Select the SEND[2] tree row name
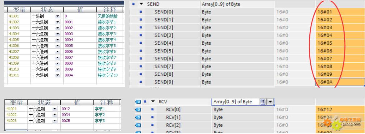Screen dimensions: 365x134 coord(164,27)
